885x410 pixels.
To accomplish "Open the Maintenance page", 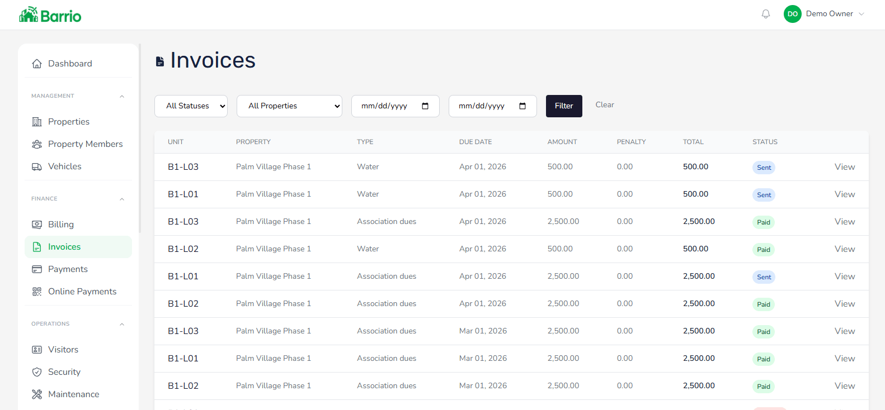I will pos(78,394).
